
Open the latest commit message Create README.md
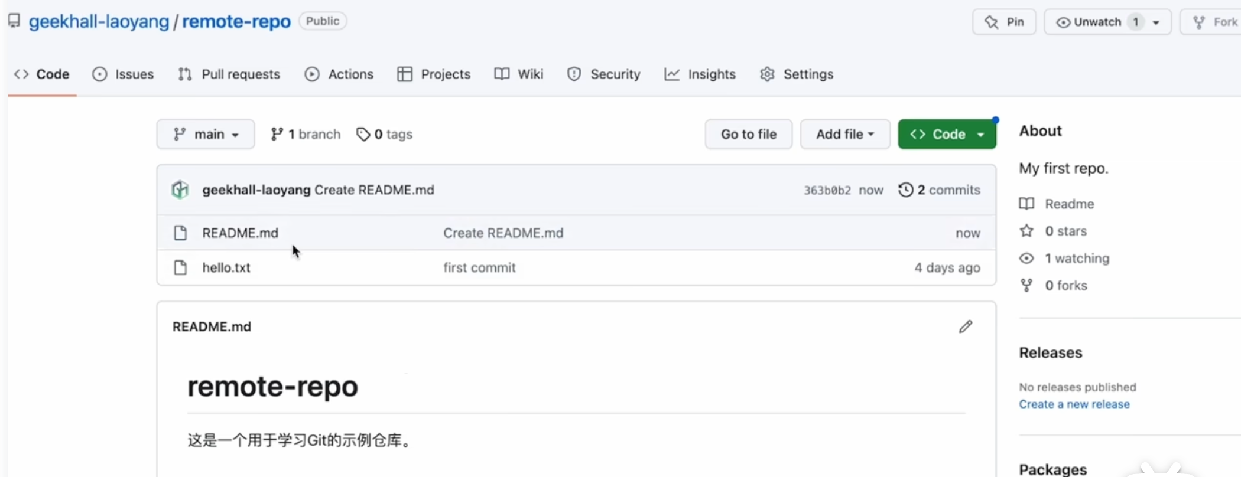pyautogui.click(x=374, y=190)
